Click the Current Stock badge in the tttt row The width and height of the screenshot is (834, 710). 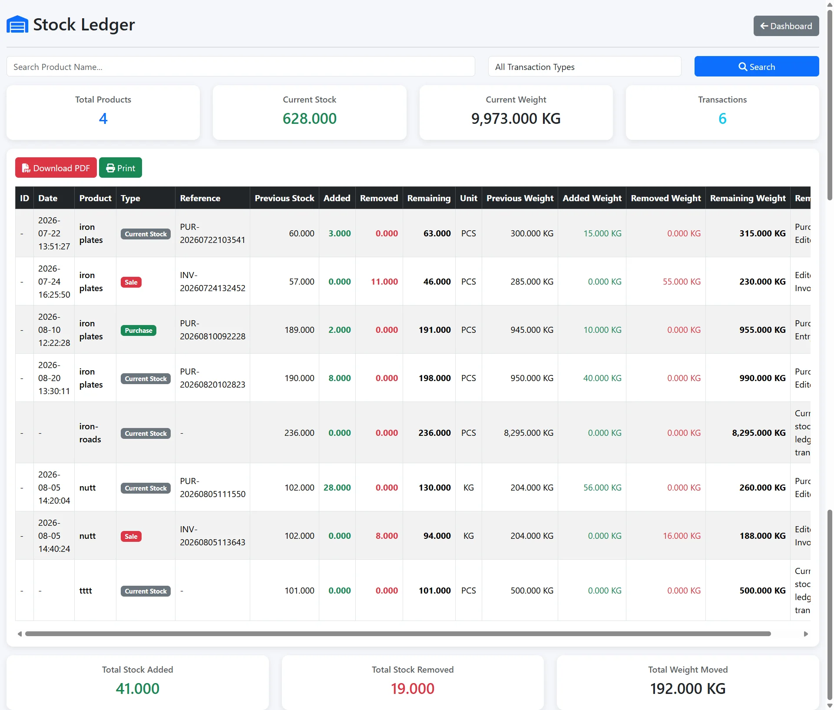pyautogui.click(x=146, y=591)
